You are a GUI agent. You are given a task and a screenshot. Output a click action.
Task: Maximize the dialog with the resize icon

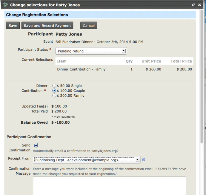click(193, 5)
